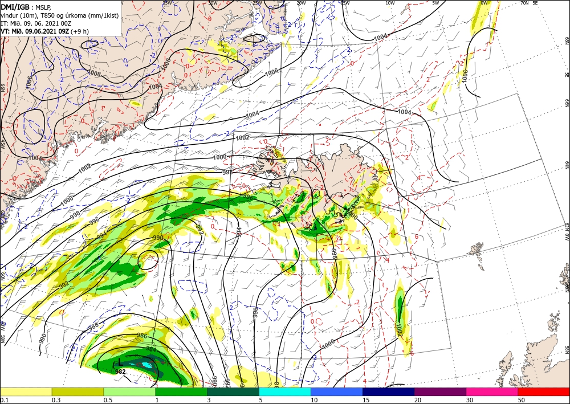The width and height of the screenshot is (570, 404).
Task: Select the dark green 3–5 legend band
Action: coord(233,391)
